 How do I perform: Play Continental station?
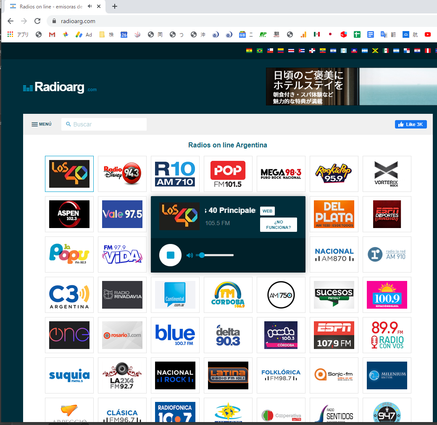coord(175,295)
